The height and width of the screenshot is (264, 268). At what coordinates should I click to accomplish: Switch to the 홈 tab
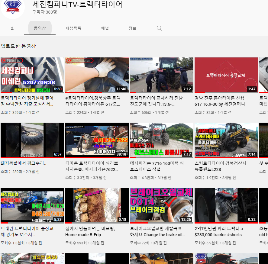coord(12,28)
